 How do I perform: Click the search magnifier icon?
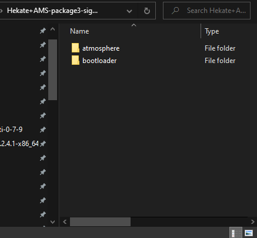point(175,11)
